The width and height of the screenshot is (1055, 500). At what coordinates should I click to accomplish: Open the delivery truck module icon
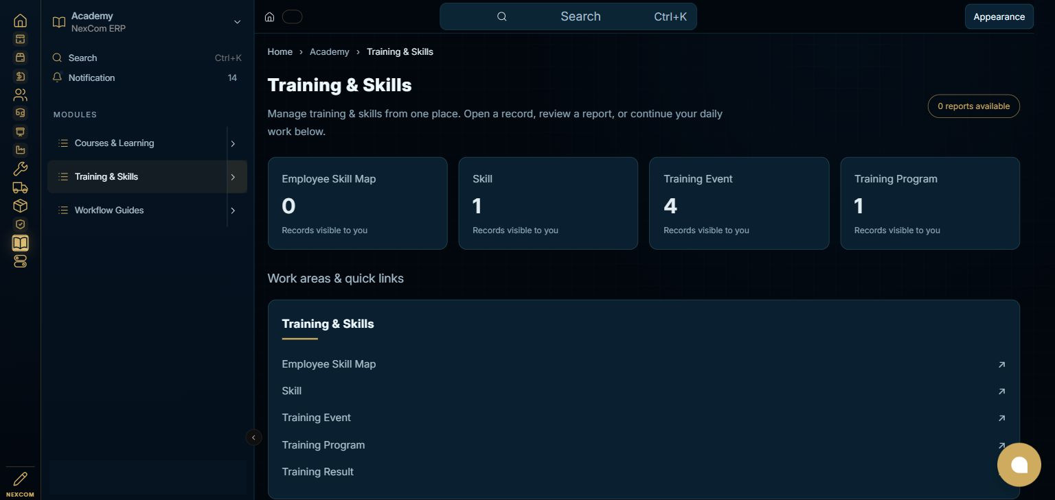pyautogui.click(x=21, y=187)
